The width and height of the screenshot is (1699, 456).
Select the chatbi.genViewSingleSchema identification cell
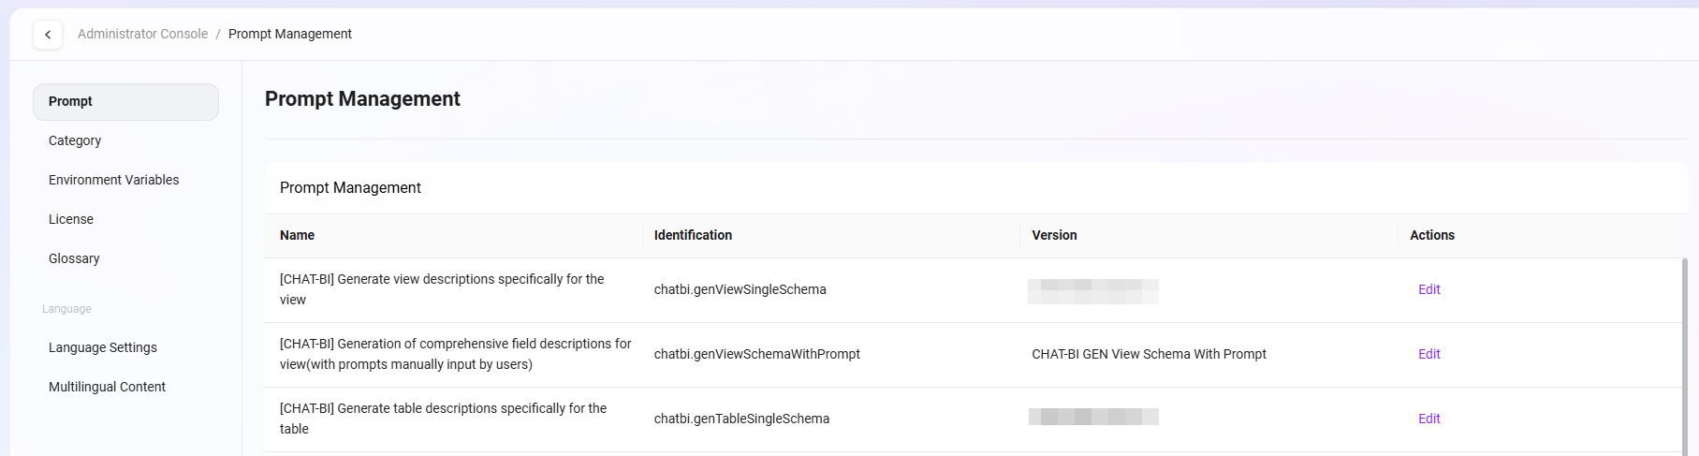(740, 289)
